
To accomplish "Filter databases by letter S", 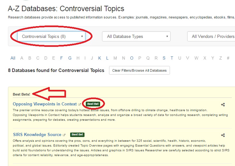I will point(164,58).
